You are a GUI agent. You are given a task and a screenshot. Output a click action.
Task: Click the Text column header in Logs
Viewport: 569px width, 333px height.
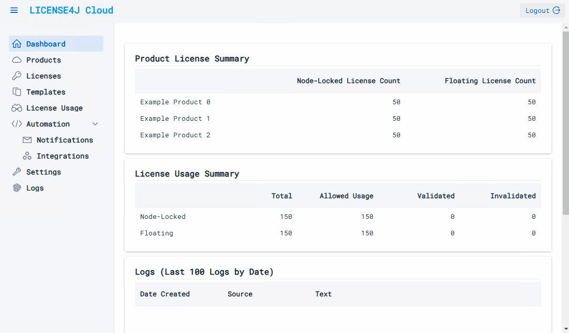coord(323,294)
